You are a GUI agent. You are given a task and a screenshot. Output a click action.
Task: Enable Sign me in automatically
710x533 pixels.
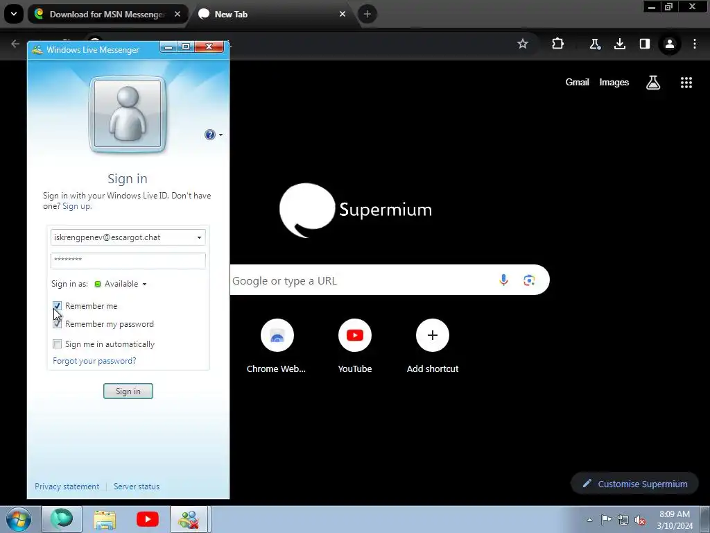coord(57,344)
